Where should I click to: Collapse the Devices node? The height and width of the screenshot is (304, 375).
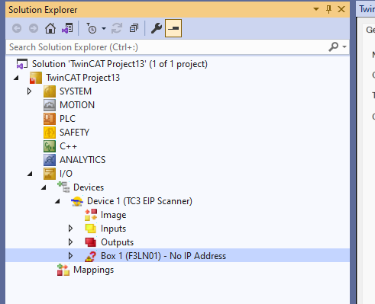44,187
